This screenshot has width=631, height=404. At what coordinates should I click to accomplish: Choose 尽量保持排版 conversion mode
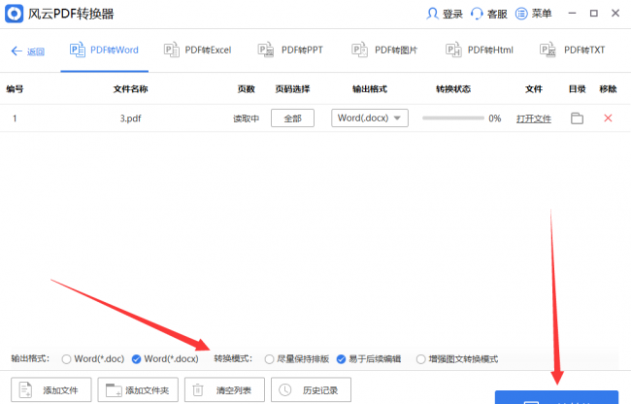pyautogui.click(x=269, y=359)
